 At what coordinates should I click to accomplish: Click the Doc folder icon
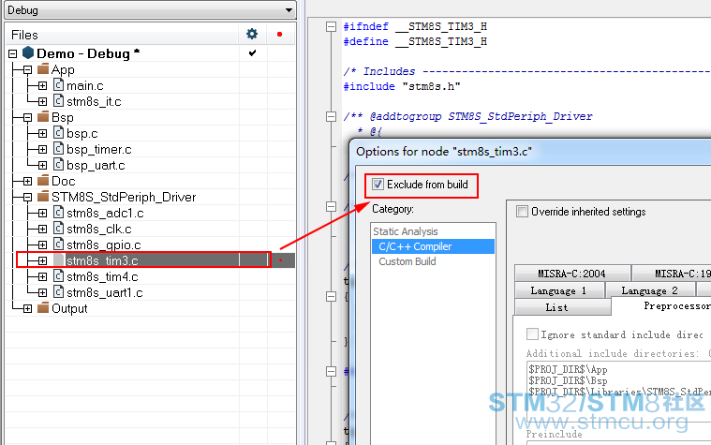point(43,181)
